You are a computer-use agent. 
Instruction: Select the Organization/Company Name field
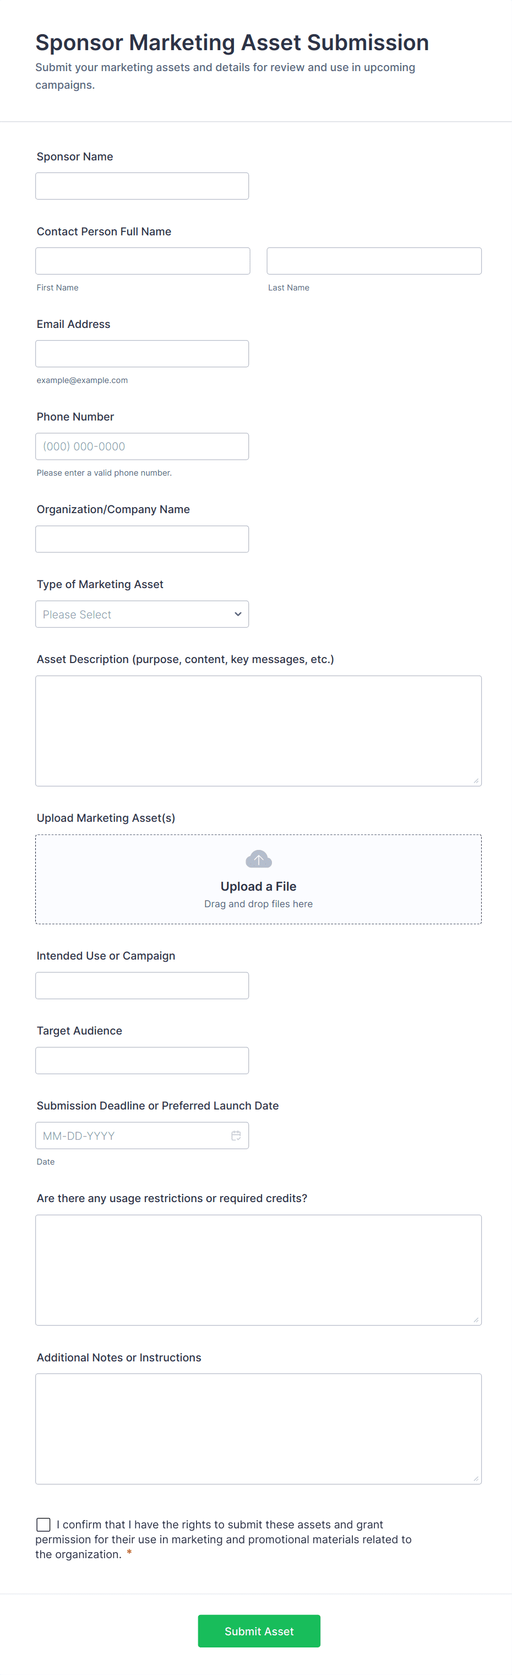tap(141, 539)
